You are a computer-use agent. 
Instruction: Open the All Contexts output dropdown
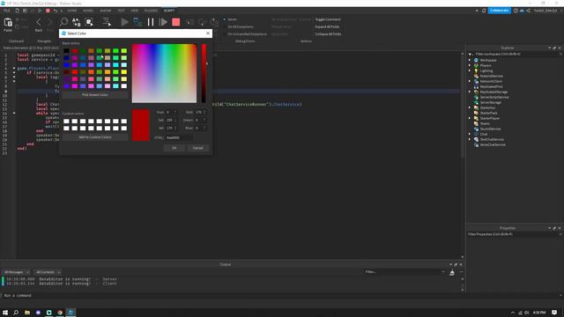[x=48, y=272]
